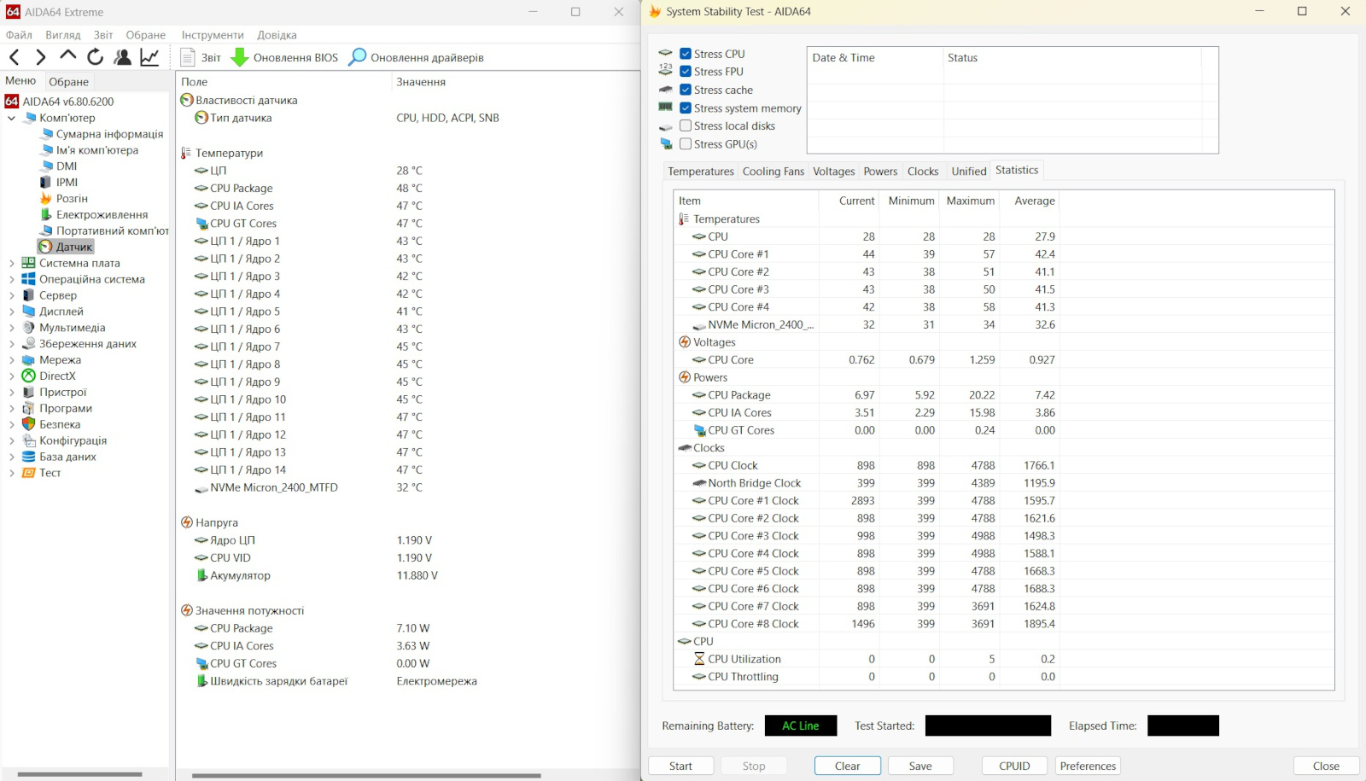
Task: Click the Звіт report icon
Action: [188, 57]
